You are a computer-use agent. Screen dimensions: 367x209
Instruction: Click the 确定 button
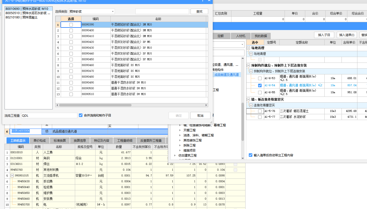(179, 115)
